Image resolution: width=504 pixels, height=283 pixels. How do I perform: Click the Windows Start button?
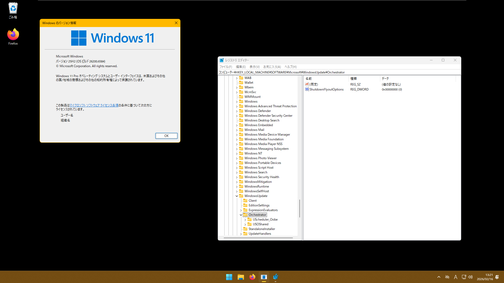pos(229,277)
